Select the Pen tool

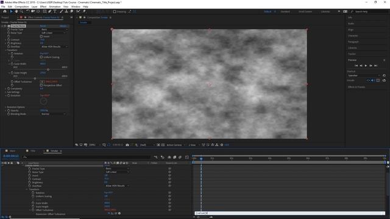(x=50, y=12)
